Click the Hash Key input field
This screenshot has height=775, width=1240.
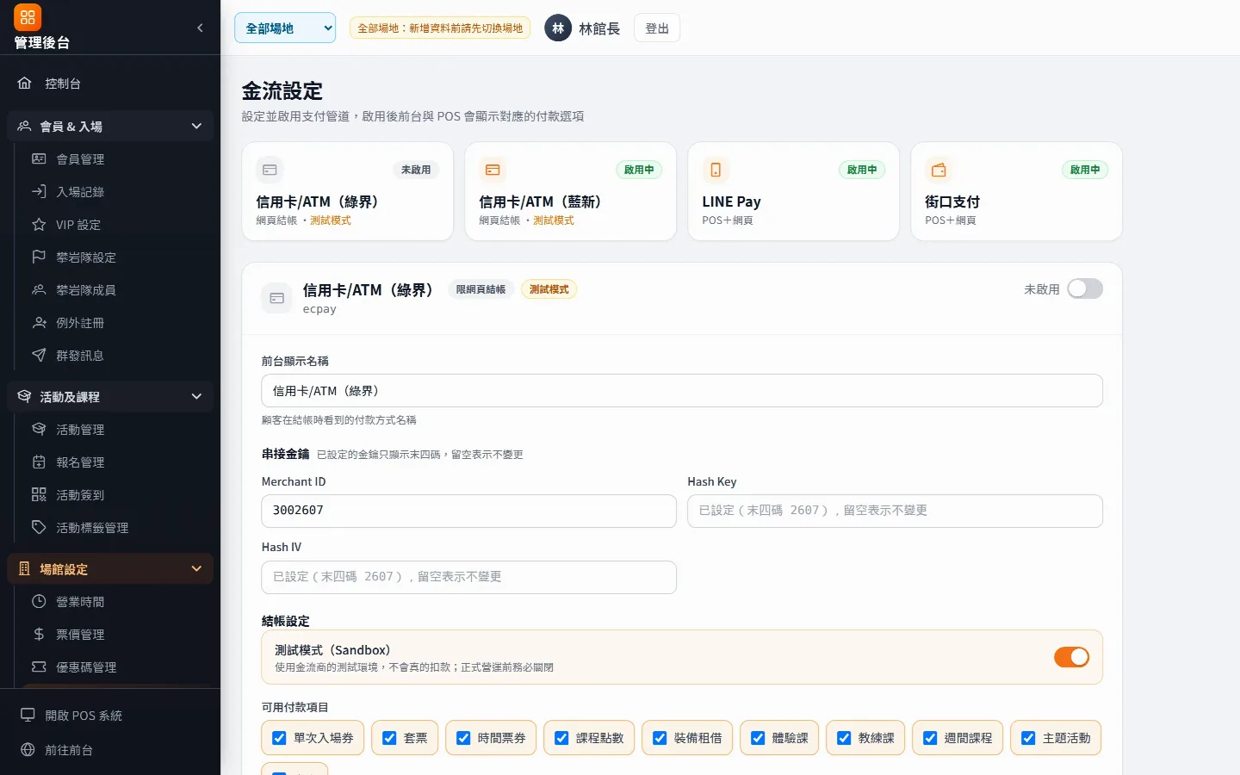click(895, 511)
